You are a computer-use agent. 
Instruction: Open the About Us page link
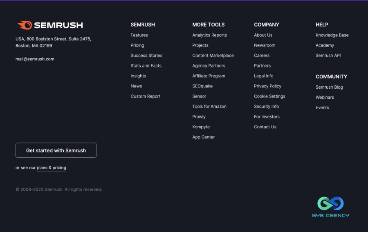tap(263, 35)
